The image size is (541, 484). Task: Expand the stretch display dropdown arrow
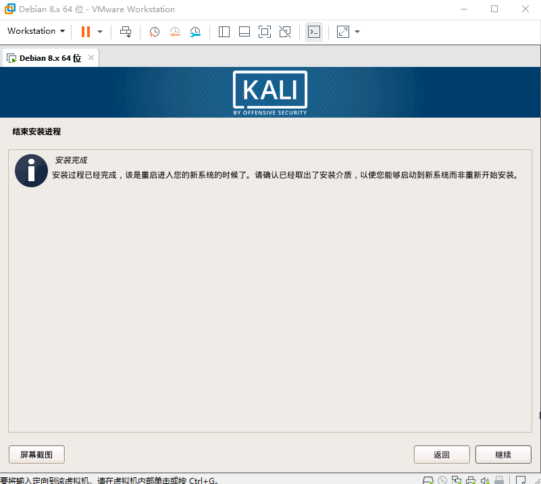point(357,32)
